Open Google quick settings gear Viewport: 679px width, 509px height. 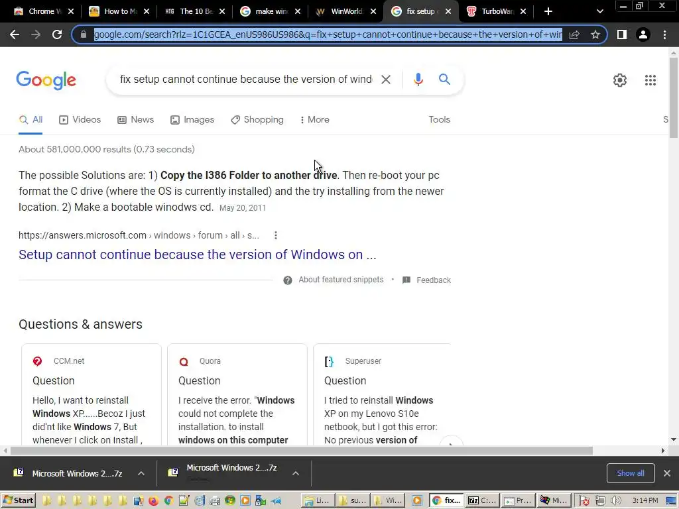coord(620,80)
